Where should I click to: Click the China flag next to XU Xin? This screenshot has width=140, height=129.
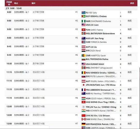point(83,116)
